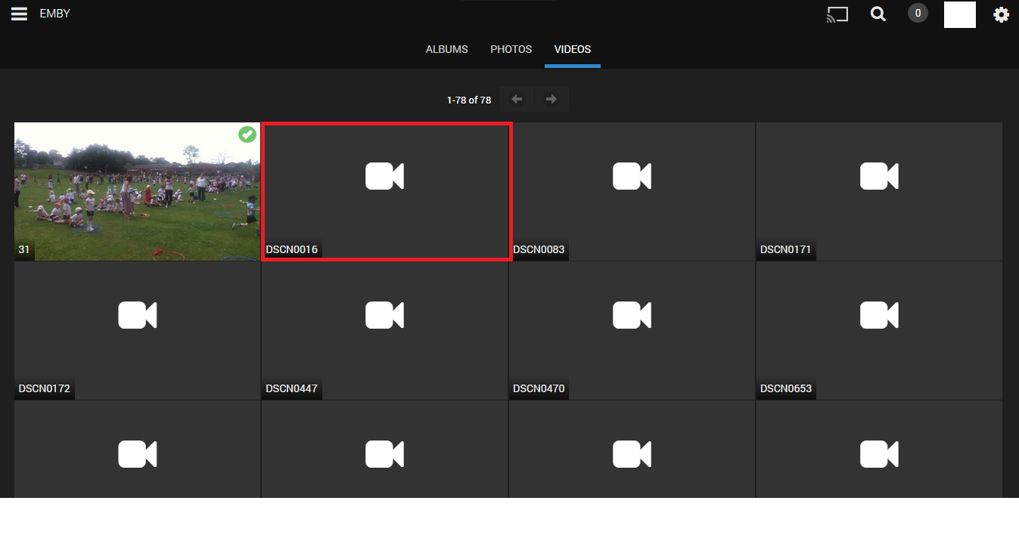Viewport: 1019px width, 544px height.
Task: Select the DSCN0447 video
Action: point(384,315)
